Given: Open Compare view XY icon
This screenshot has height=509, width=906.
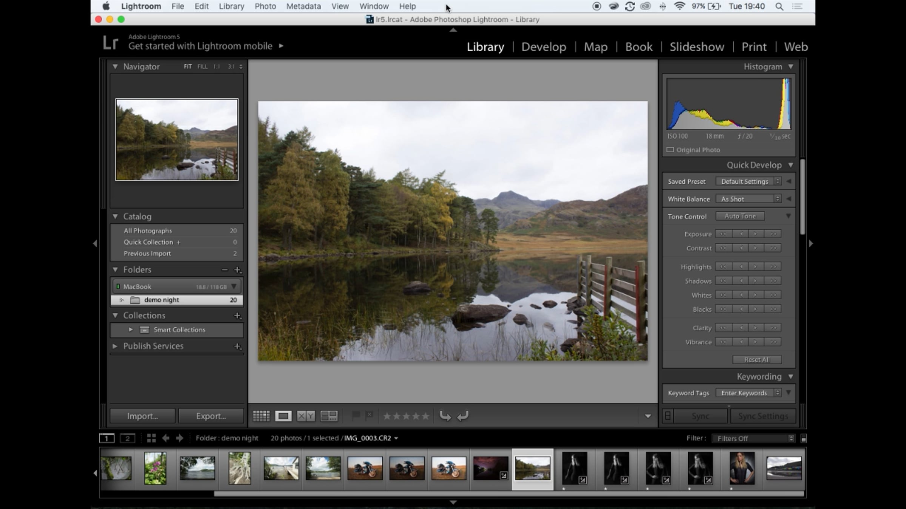Looking at the screenshot, I should (x=305, y=416).
